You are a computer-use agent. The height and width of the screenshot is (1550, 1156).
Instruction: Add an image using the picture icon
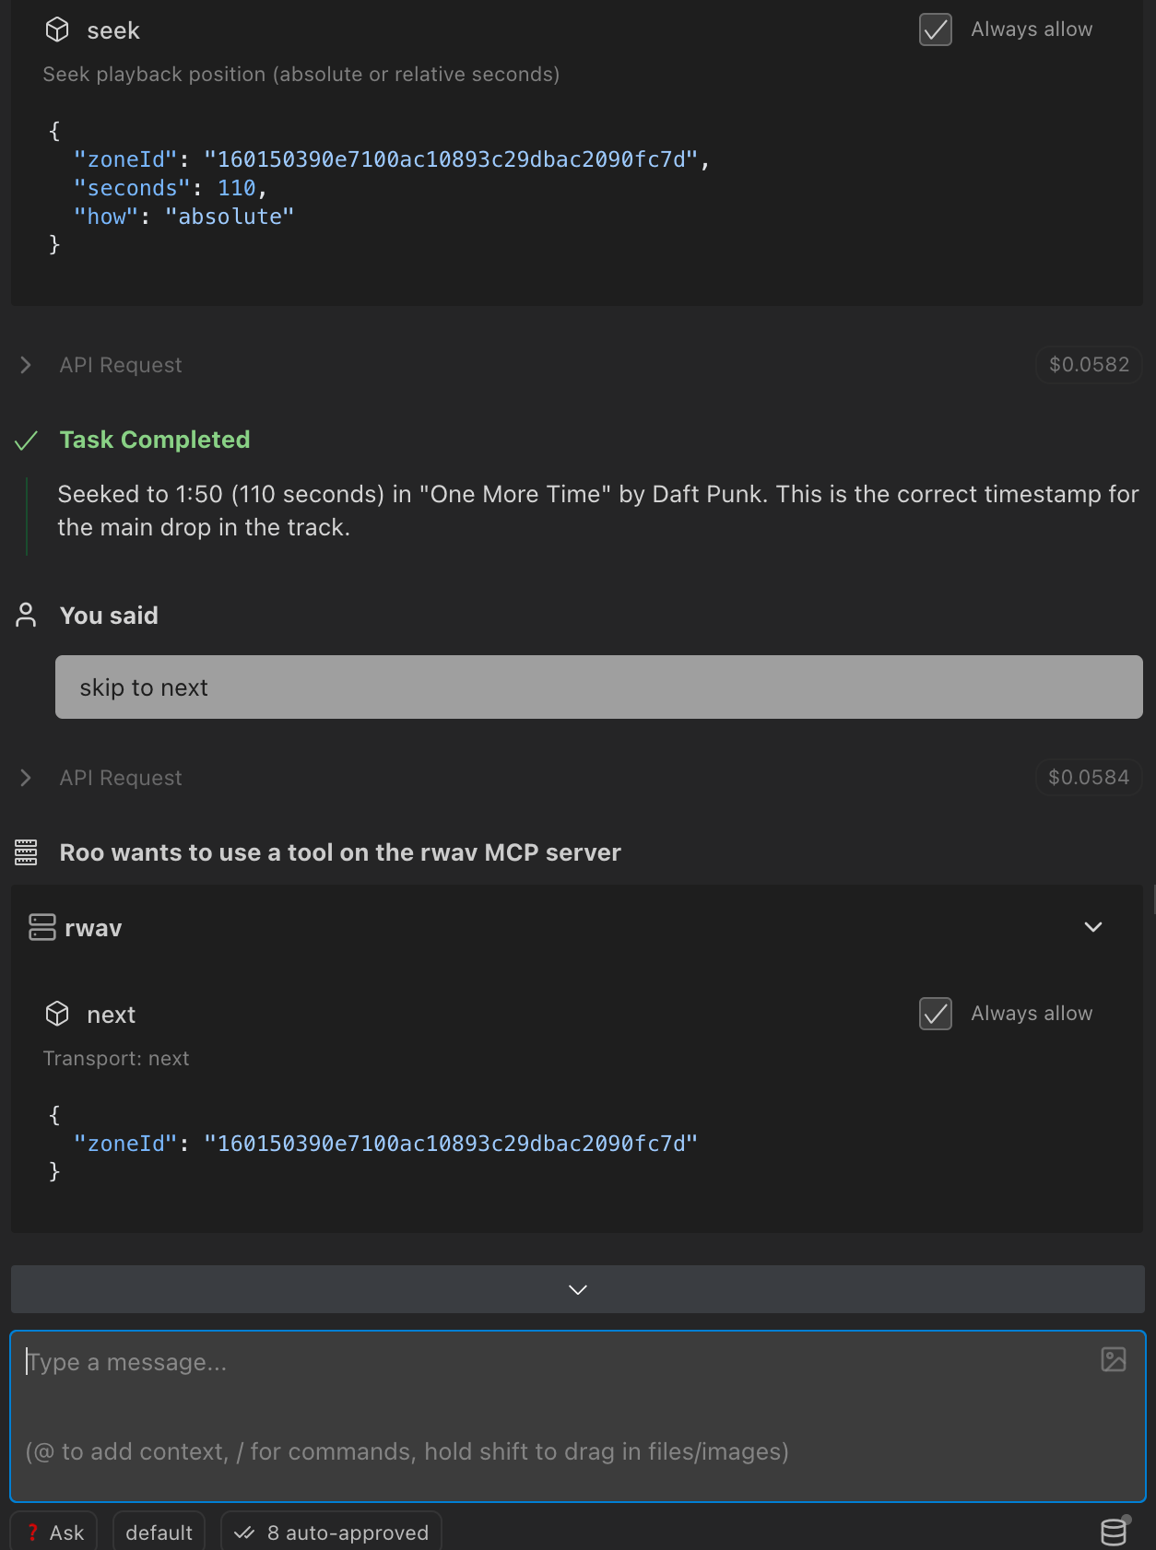click(1114, 1359)
